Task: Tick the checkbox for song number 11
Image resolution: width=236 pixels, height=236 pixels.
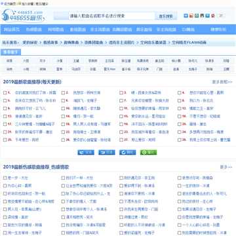Action: click(121, 109)
